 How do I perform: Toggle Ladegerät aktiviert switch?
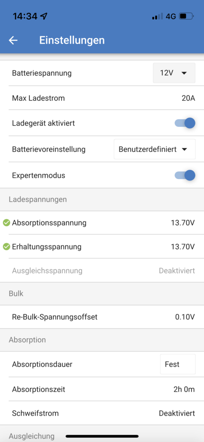click(185, 123)
